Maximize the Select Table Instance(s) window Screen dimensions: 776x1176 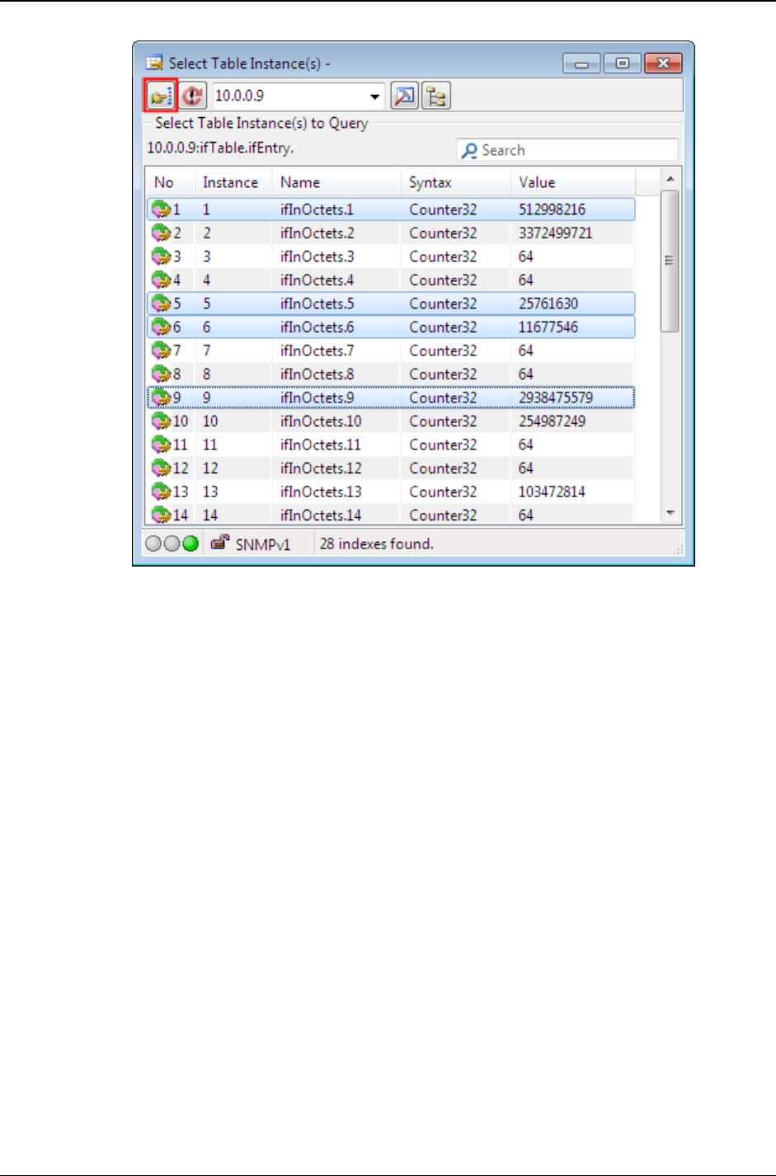coord(623,64)
